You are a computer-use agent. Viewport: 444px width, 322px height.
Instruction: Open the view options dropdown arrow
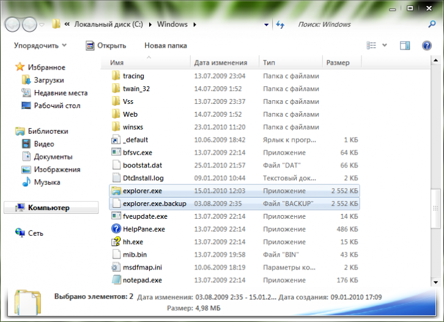(385, 45)
